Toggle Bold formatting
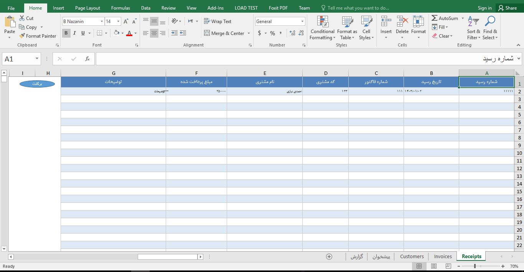 [x=66, y=33]
